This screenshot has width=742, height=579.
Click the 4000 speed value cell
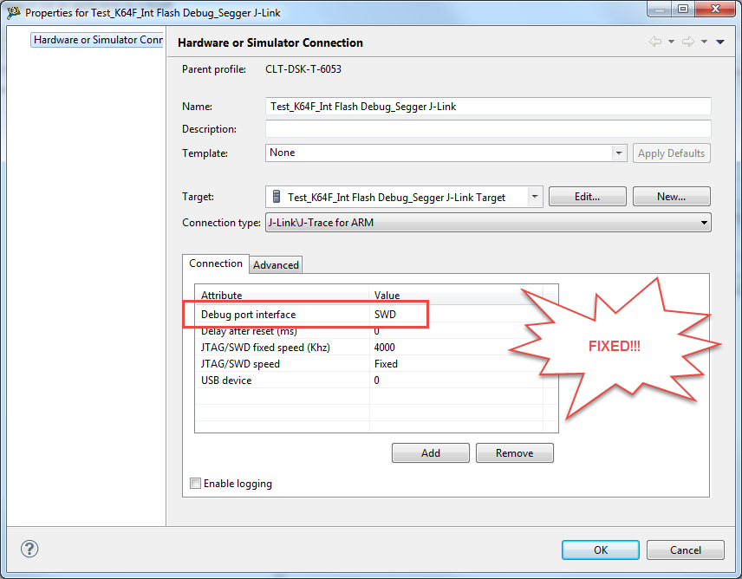coord(456,348)
